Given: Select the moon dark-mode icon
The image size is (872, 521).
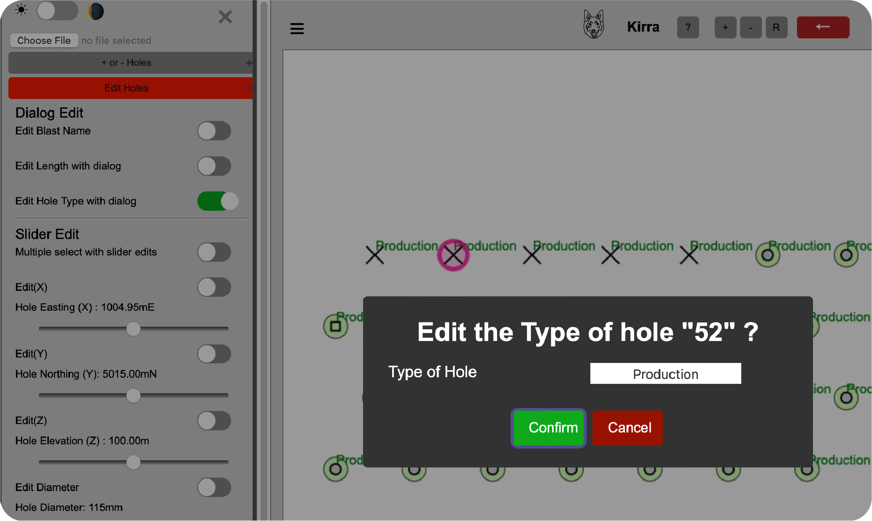Looking at the screenshot, I should click(x=95, y=11).
